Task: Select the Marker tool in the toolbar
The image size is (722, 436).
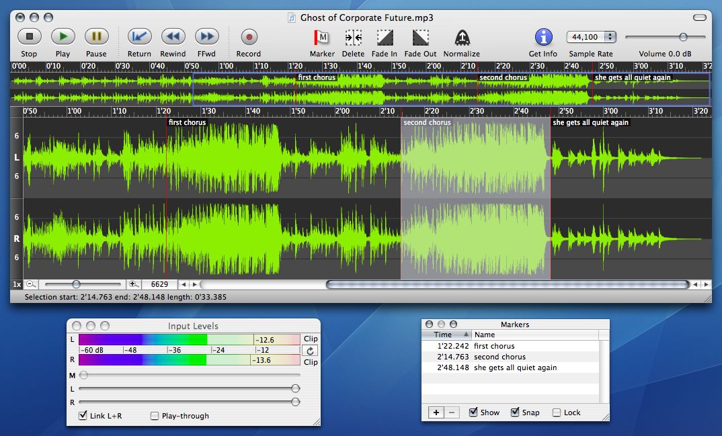Action: click(x=321, y=37)
